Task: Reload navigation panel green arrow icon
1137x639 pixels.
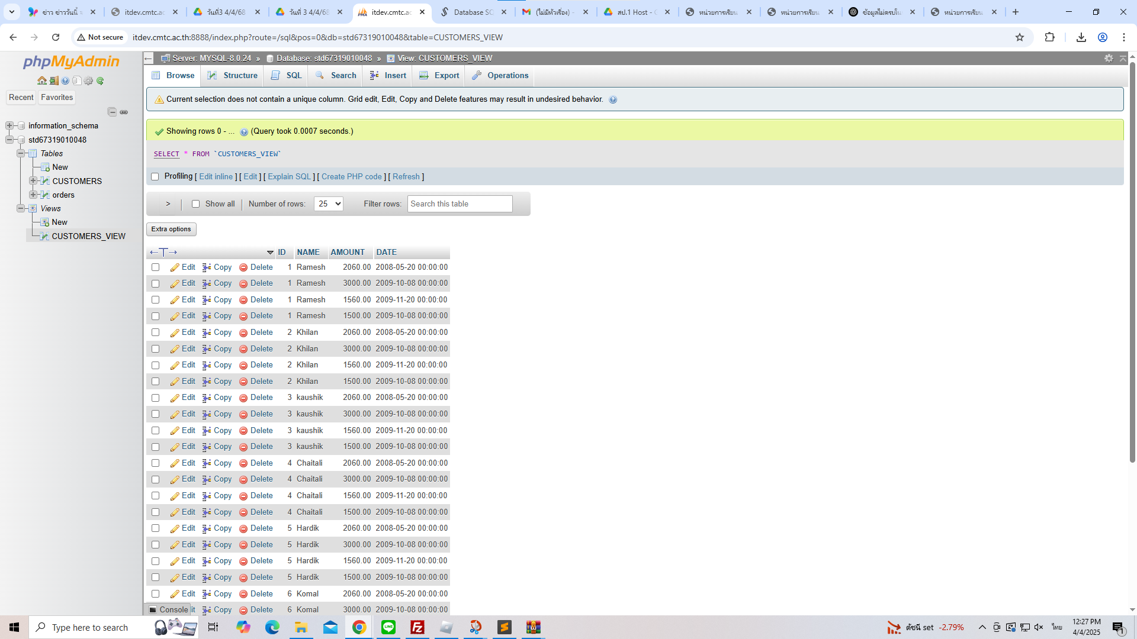Action: [x=100, y=80]
